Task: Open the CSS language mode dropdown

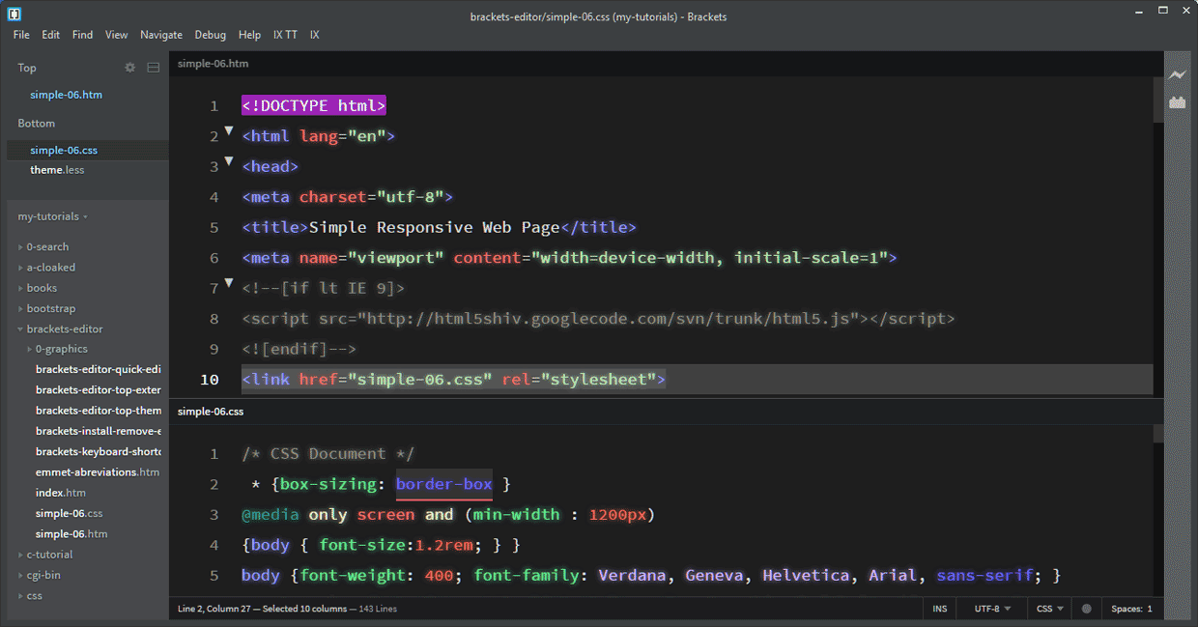Action: coord(1049,609)
